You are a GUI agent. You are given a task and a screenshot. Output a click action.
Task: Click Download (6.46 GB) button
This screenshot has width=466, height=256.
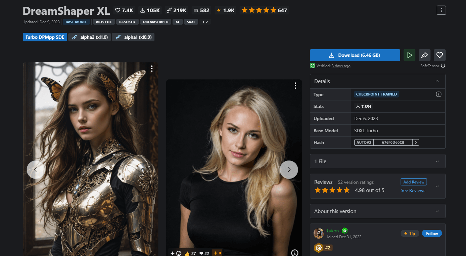(x=355, y=55)
